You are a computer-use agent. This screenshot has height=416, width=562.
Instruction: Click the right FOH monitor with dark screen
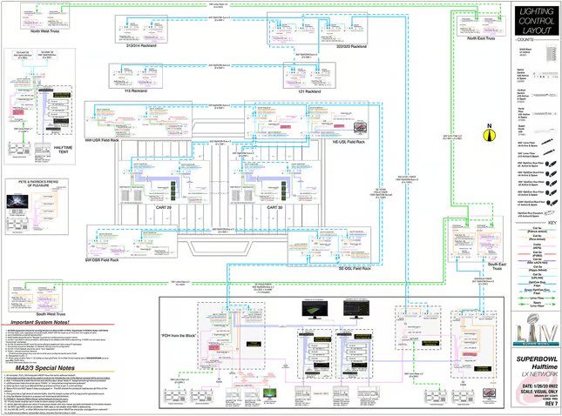pyautogui.click(x=355, y=310)
